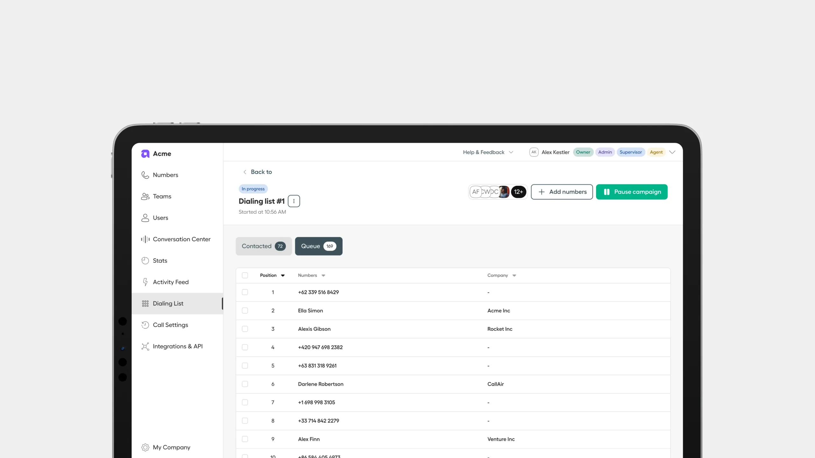Viewport: 815px width, 458px height.
Task: Open Numbers phone icon in sidebar
Action: pos(145,175)
